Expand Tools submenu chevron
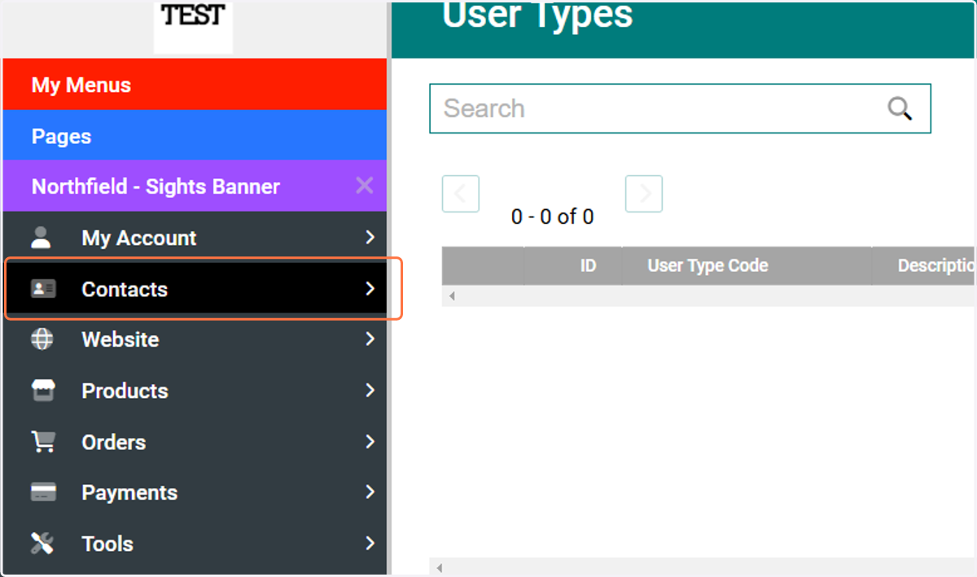Screen dimensions: 977x577 [370, 544]
